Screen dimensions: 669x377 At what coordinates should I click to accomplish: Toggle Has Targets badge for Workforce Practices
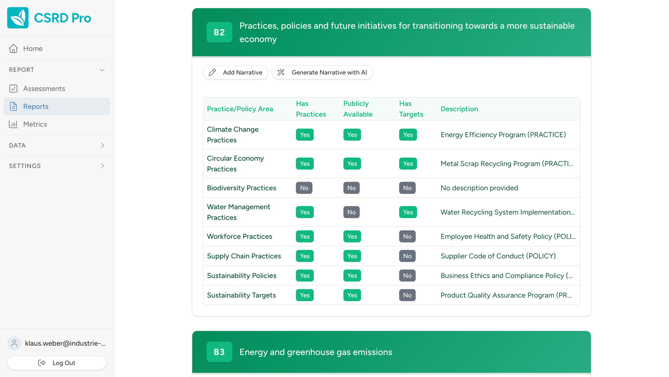point(407,236)
